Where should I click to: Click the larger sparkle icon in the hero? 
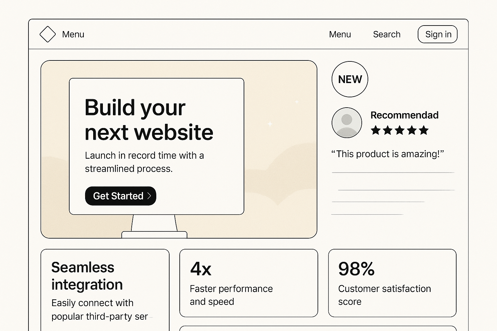[270, 123]
